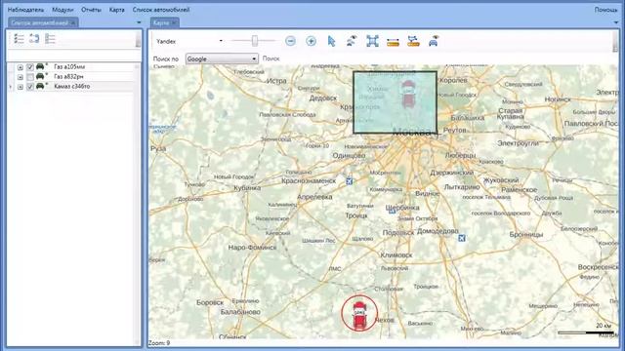Activate the fit-to-extent zoom area tool
Image resolution: width=625 pixels, height=351 pixels.
point(372,41)
